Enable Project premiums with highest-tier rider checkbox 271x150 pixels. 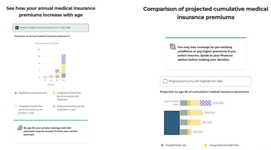(165, 81)
